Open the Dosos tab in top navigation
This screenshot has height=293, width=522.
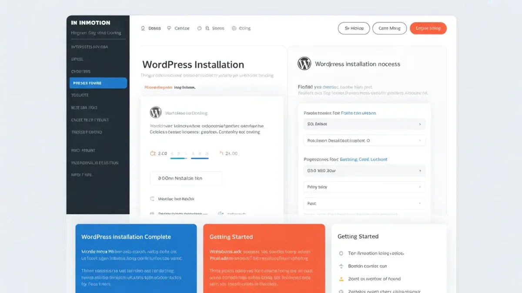click(x=154, y=28)
